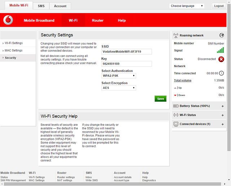Click the SSID input field
Screen dimensions: 231x186
[x=126, y=52]
